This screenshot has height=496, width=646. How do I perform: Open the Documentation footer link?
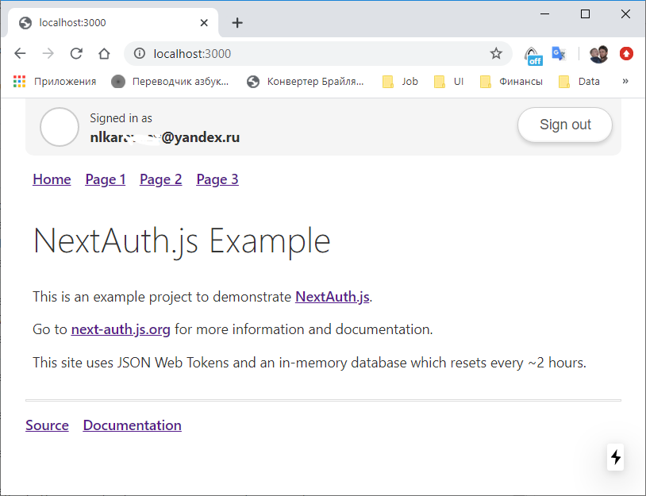pos(133,425)
